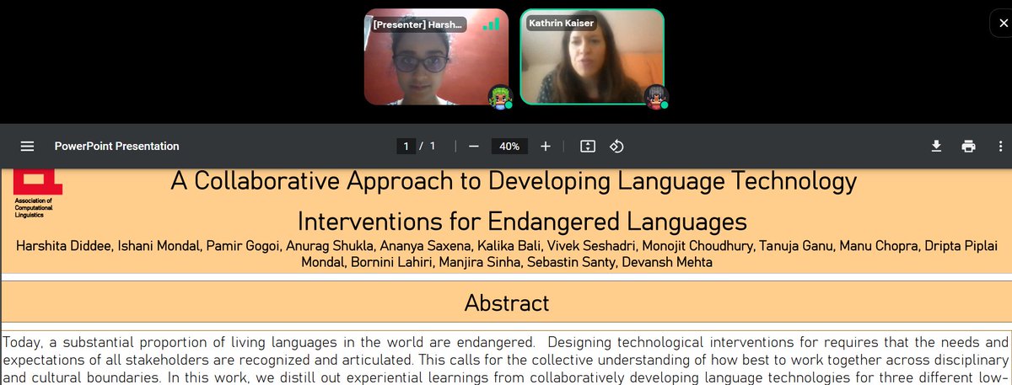Rotate the document counterclockwise

(x=616, y=146)
